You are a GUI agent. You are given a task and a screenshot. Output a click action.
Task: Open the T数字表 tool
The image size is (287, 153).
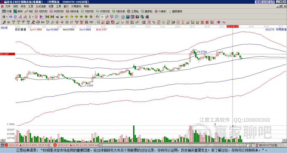click(x=119, y=11)
